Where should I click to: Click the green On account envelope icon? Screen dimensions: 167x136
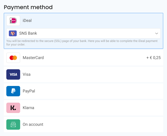tap(13, 124)
